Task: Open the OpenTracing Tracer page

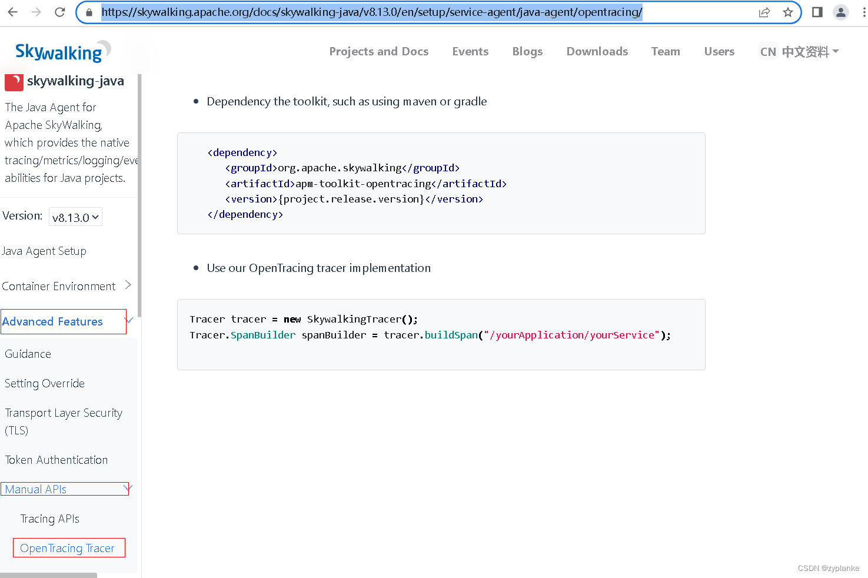Action: (68, 548)
